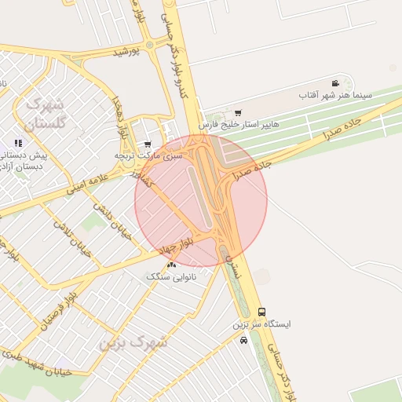
Task: Select the هایپر استار خلیج فارس place label
Action: tap(239, 125)
